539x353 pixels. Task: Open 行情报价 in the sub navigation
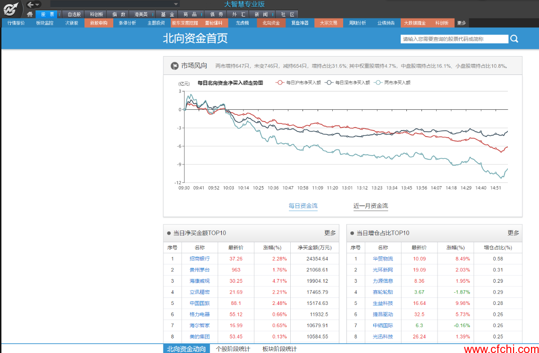16,23
